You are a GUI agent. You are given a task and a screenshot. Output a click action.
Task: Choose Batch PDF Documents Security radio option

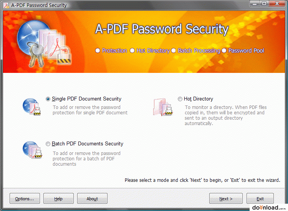(48, 144)
